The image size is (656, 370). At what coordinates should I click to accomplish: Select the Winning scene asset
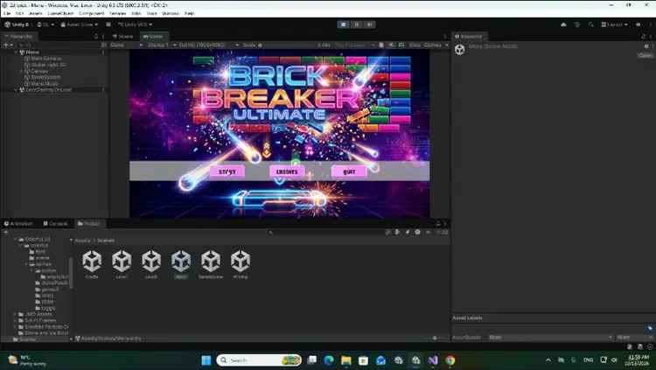(241, 263)
